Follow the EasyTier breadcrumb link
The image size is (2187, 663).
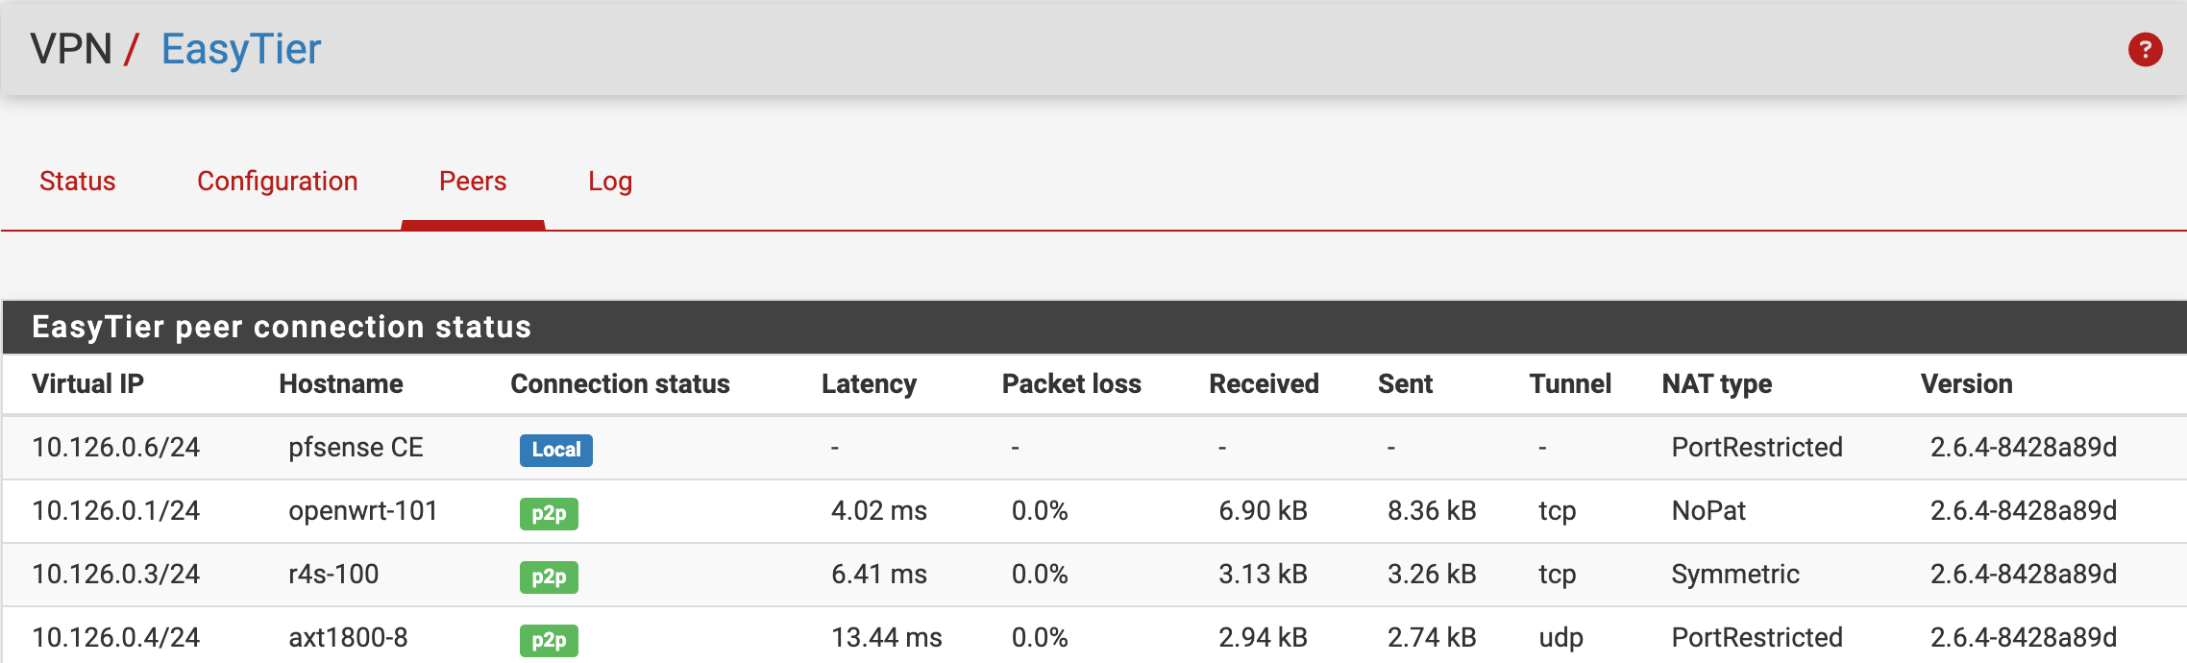(240, 49)
